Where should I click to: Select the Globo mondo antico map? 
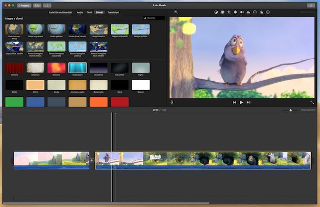(14, 29)
